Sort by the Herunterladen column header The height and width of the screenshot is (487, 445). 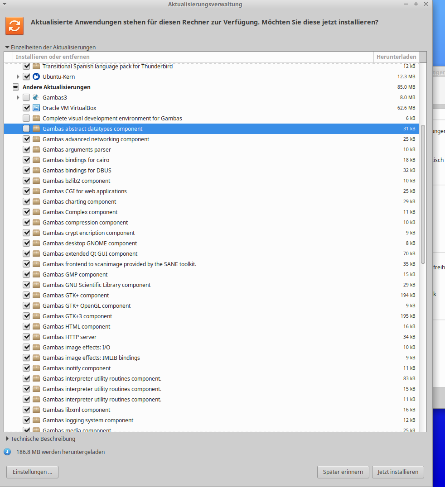click(x=396, y=57)
